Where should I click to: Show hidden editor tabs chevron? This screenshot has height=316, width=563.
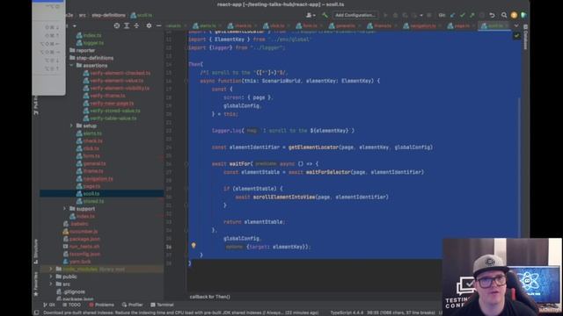[x=516, y=25]
